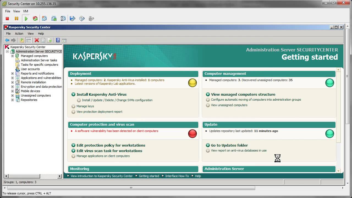Expand the Managed computers node
The image size is (352, 198).
click(12, 56)
